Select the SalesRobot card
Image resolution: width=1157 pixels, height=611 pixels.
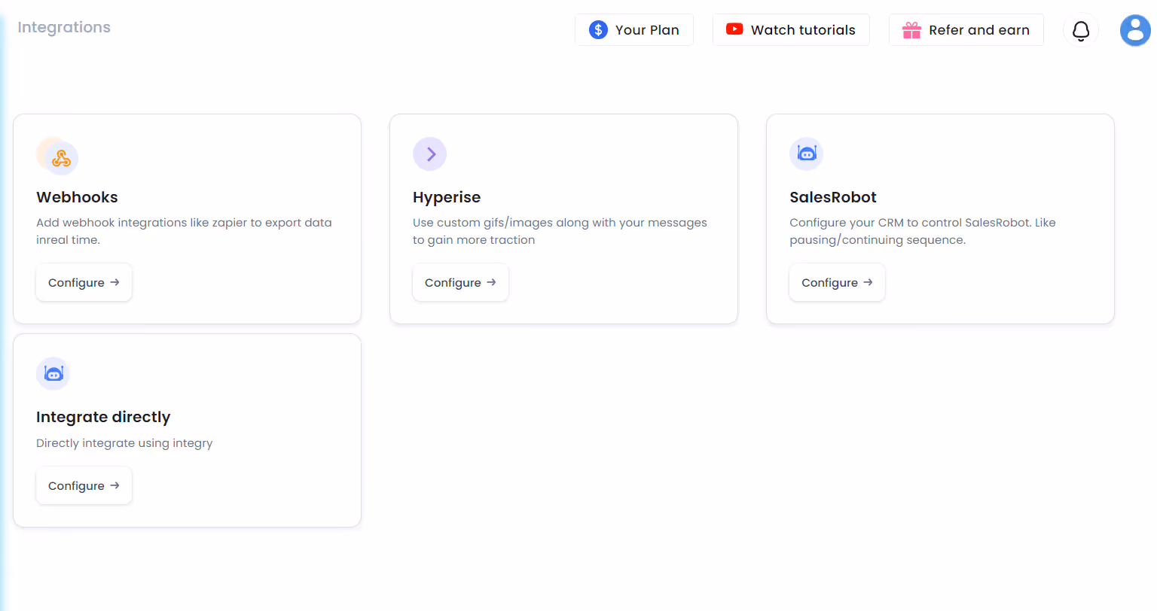click(x=939, y=218)
